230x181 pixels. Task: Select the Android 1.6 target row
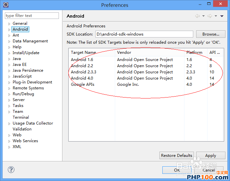(x=146, y=60)
